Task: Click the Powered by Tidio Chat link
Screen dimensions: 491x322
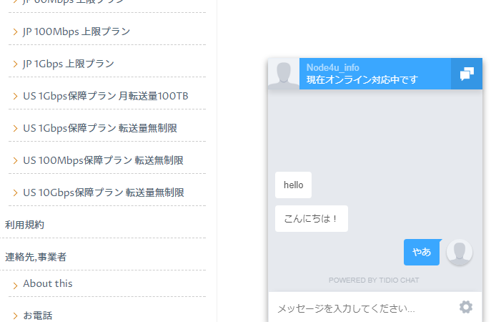Action: point(374,280)
